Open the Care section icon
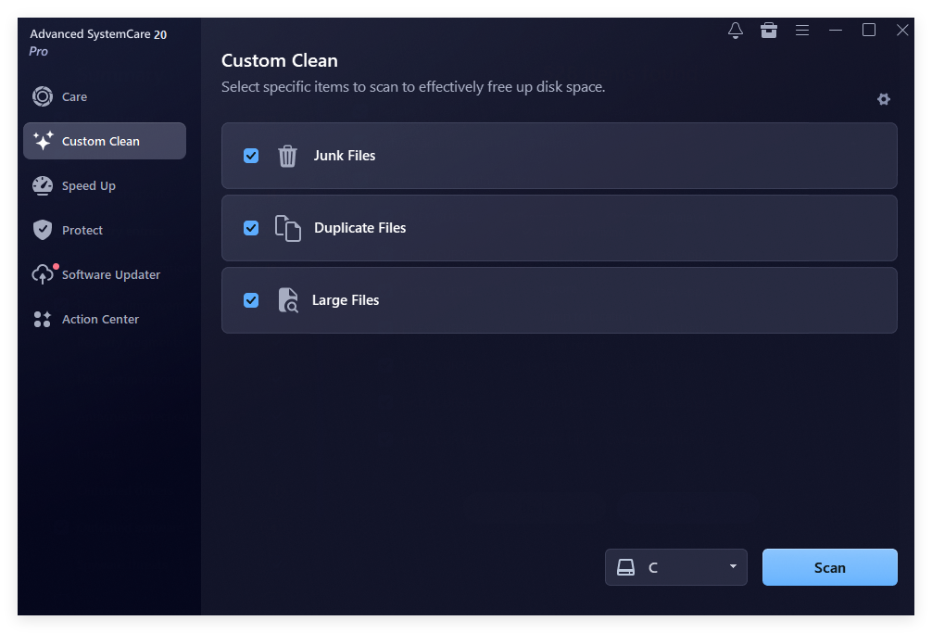 [43, 96]
